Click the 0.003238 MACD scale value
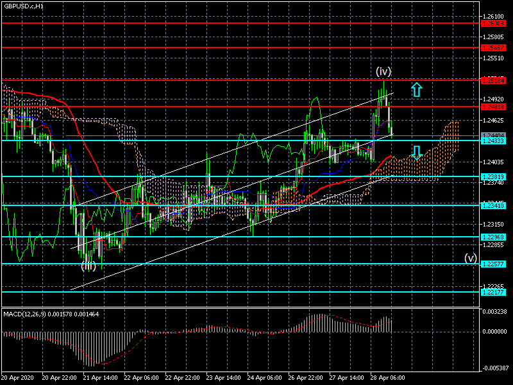The width and height of the screenshot is (513, 385). pyautogui.click(x=494, y=311)
